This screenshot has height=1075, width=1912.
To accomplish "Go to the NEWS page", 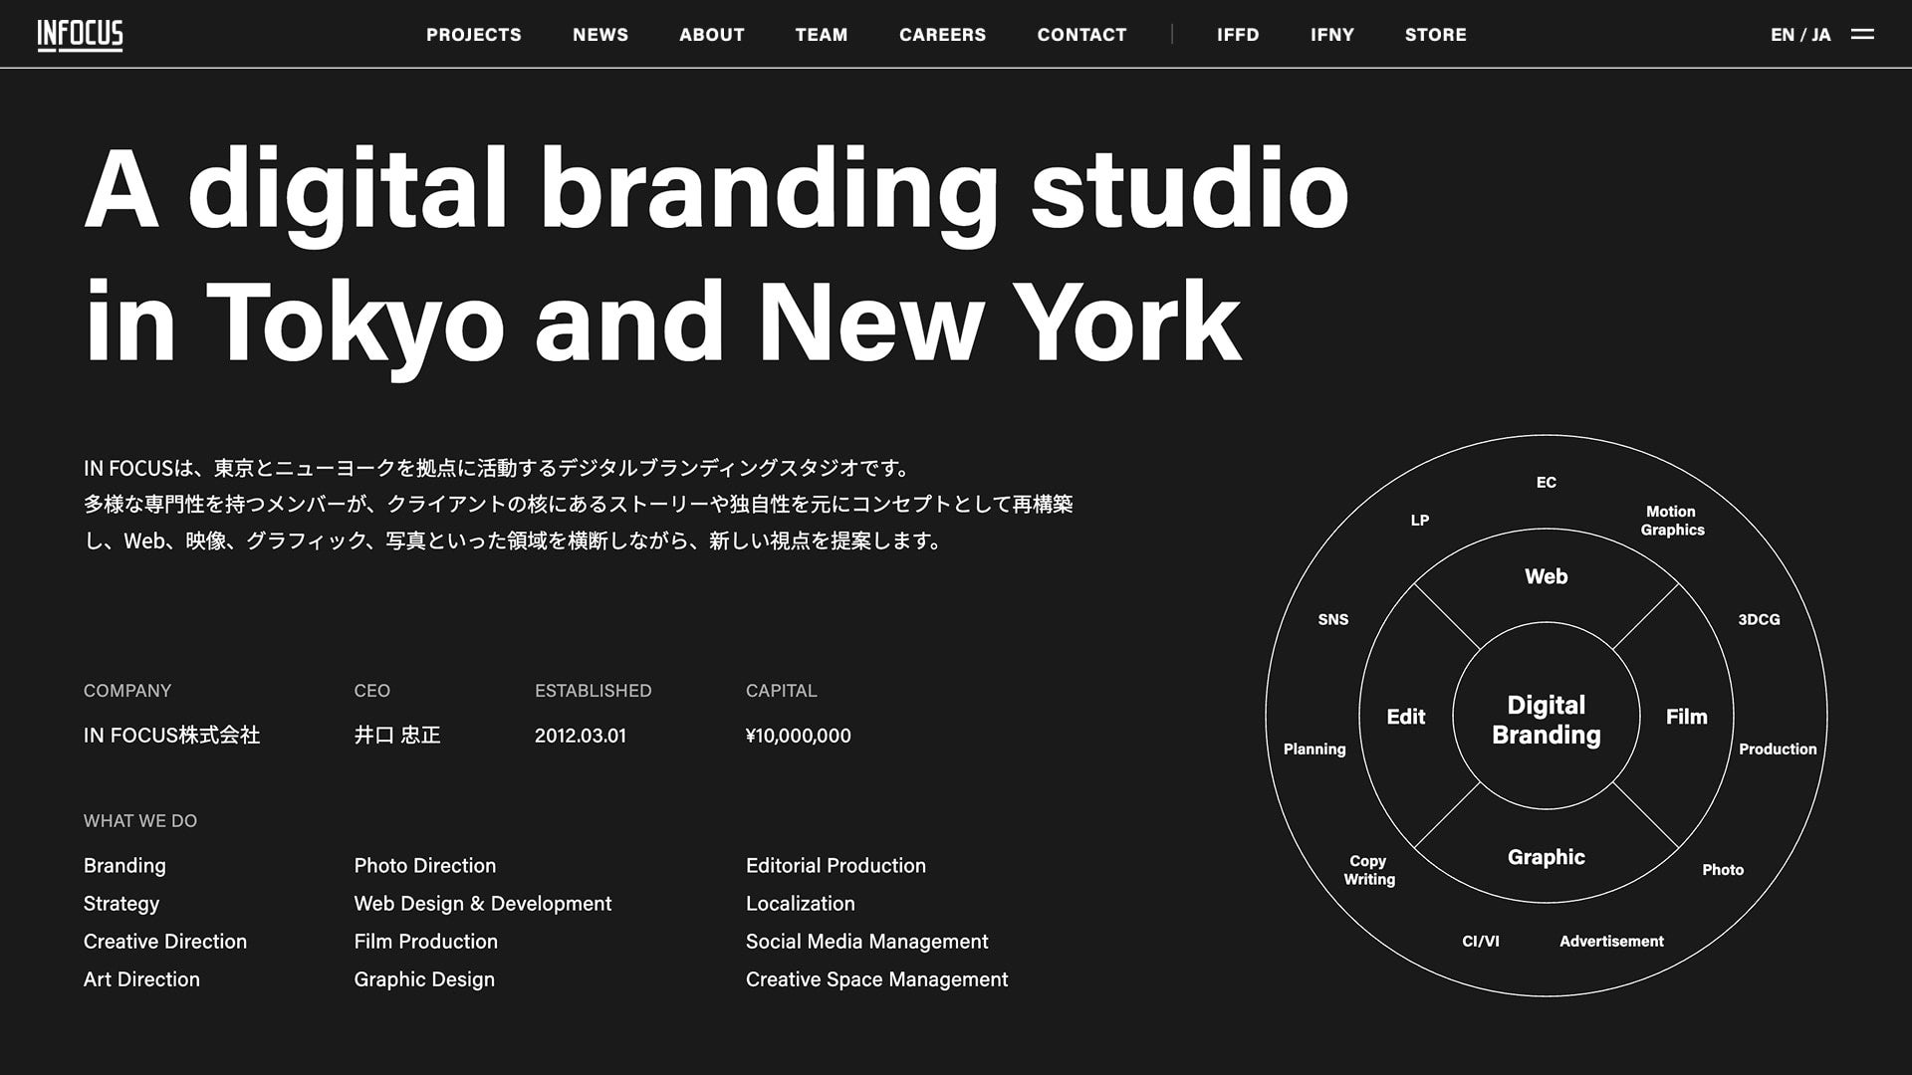I will [x=600, y=35].
